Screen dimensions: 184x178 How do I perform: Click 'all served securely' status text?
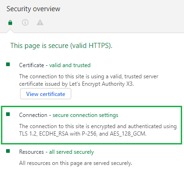click(72, 152)
